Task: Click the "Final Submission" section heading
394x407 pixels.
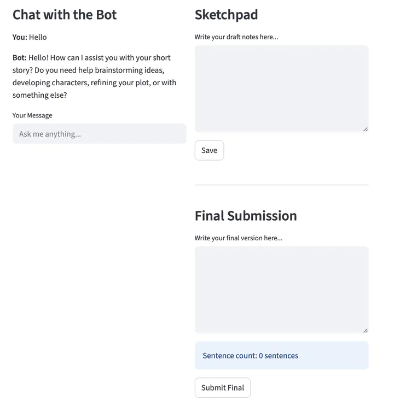Action: coord(246,216)
